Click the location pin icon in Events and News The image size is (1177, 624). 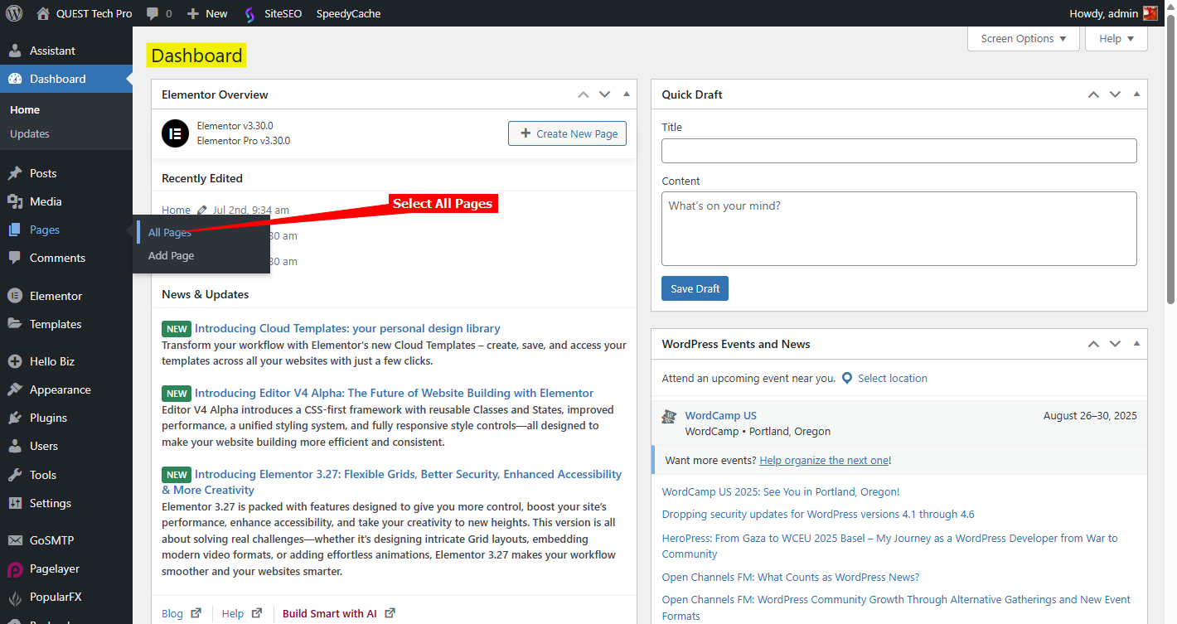click(847, 378)
